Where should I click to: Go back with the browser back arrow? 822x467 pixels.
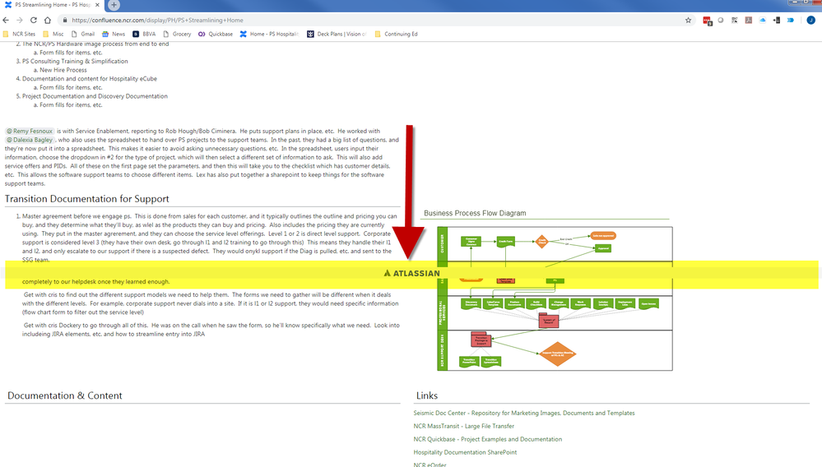click(x=6, y=20)
